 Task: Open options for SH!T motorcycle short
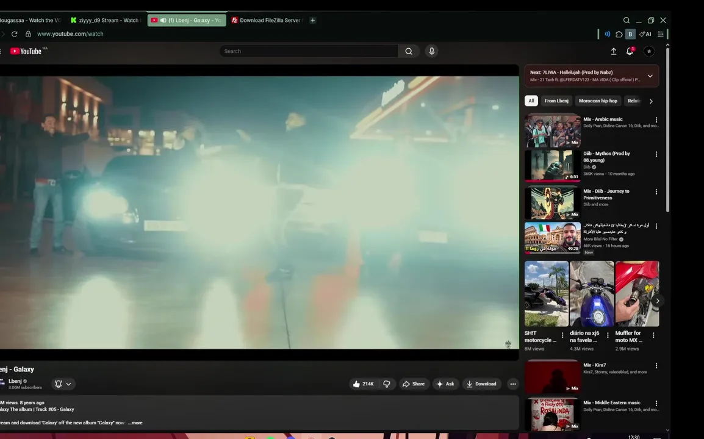[562, 335]
